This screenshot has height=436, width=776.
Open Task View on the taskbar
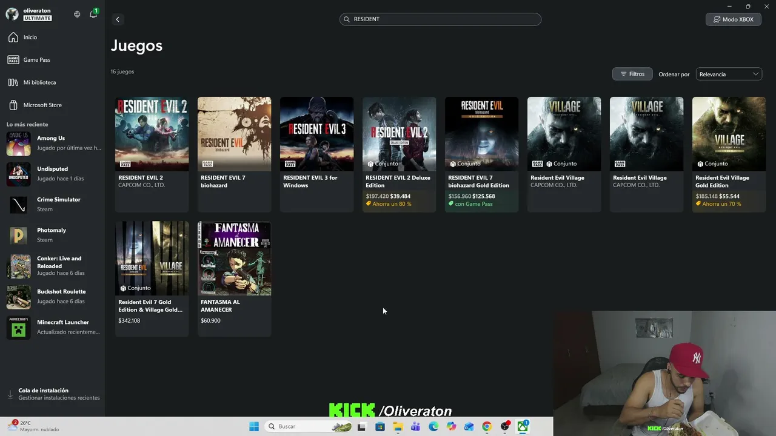click(362, 426)
